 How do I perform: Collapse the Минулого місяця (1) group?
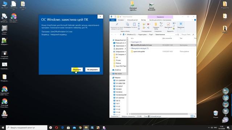pos(130,48)
